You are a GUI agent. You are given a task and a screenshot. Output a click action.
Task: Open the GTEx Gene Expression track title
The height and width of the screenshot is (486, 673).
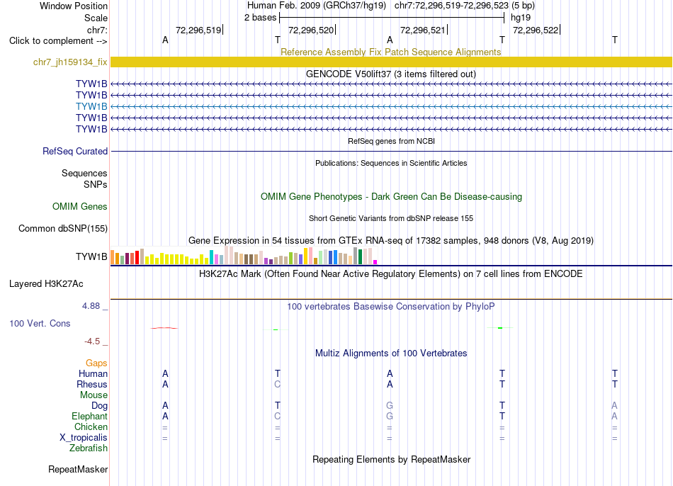pyautogui.click(x=390, y=240)
